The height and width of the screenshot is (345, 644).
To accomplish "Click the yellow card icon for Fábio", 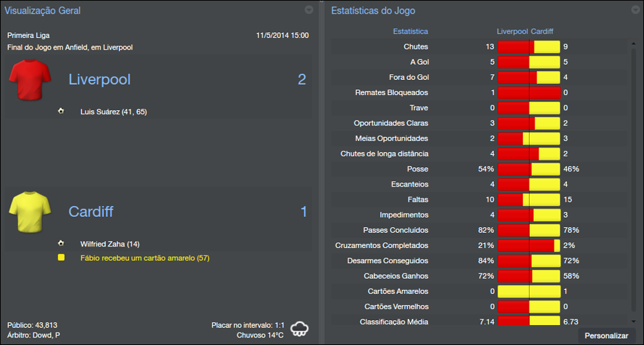I will pos(61,258).
